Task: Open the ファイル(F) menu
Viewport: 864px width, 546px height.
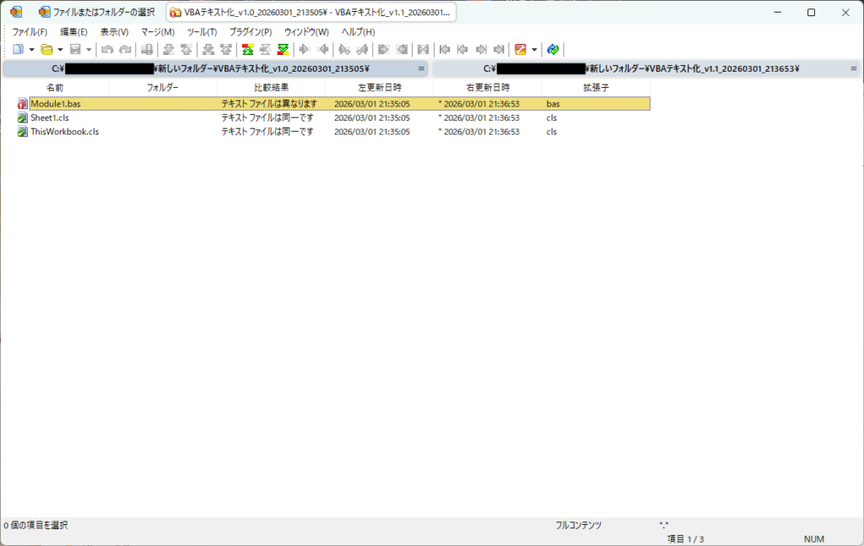Action: click(30, 32)
